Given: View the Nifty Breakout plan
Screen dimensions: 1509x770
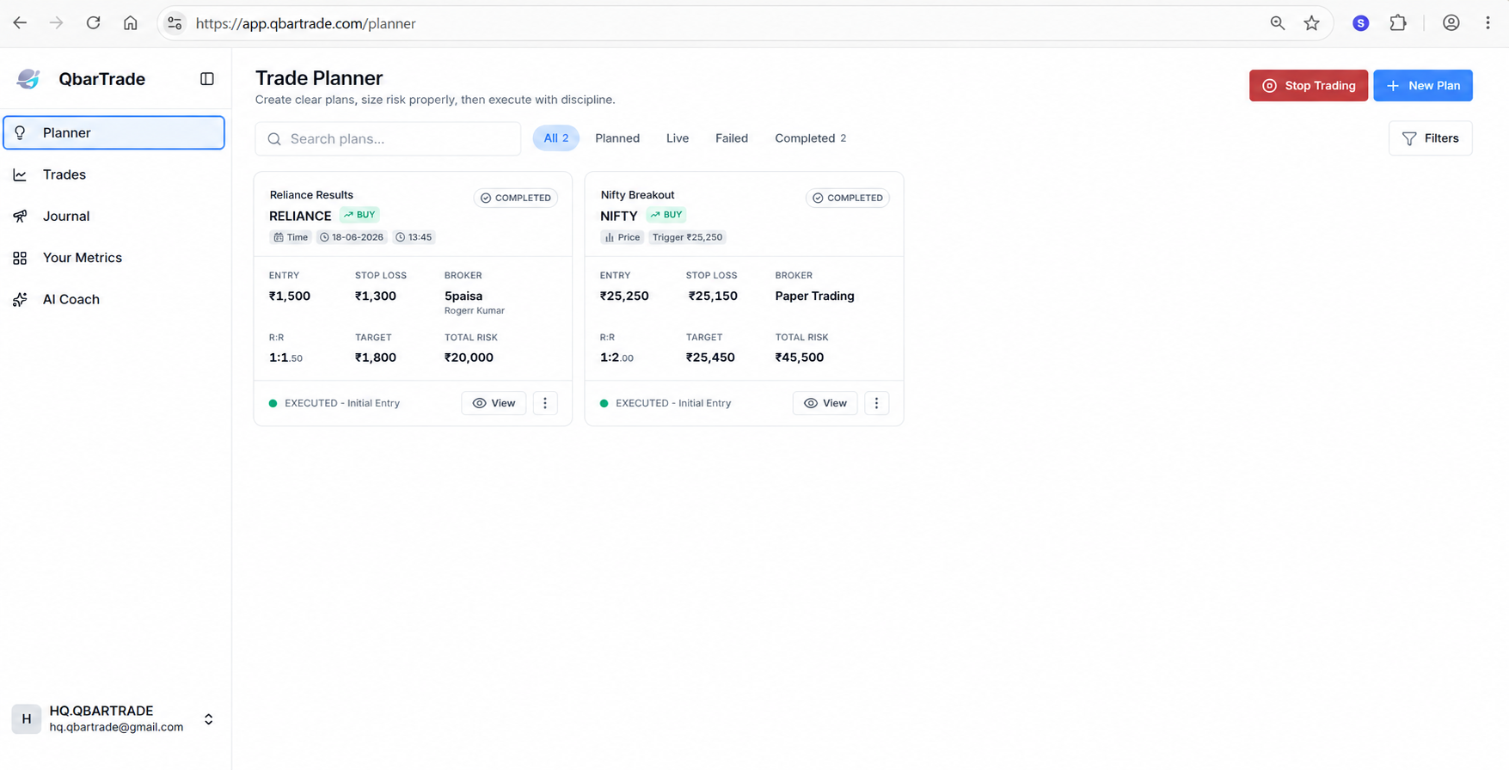Looking at the screenshot, I should (x=825, y=403).
